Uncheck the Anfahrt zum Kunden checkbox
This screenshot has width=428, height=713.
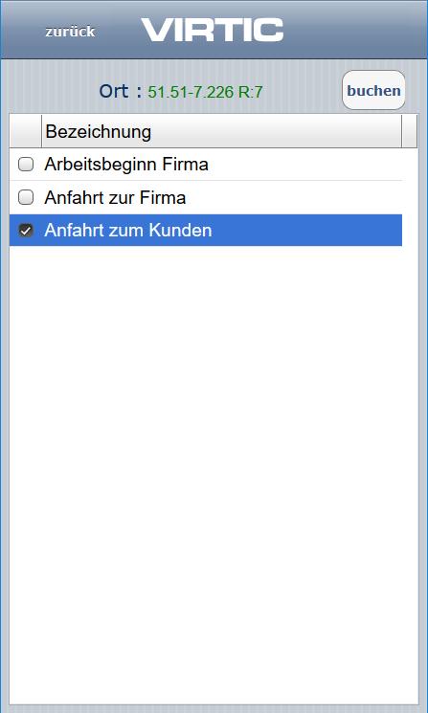point(26,231)
